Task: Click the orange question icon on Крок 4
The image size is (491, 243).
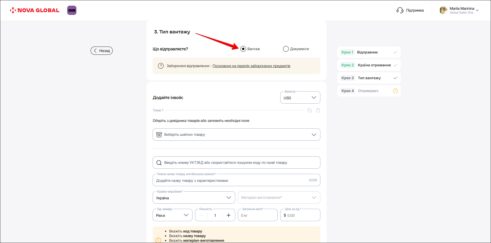Action: coord(396,91)
